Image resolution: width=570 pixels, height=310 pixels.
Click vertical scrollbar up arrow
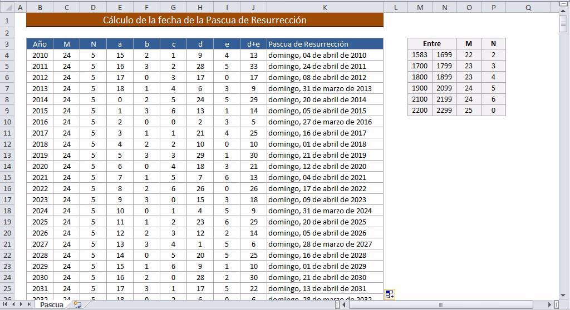563,12
